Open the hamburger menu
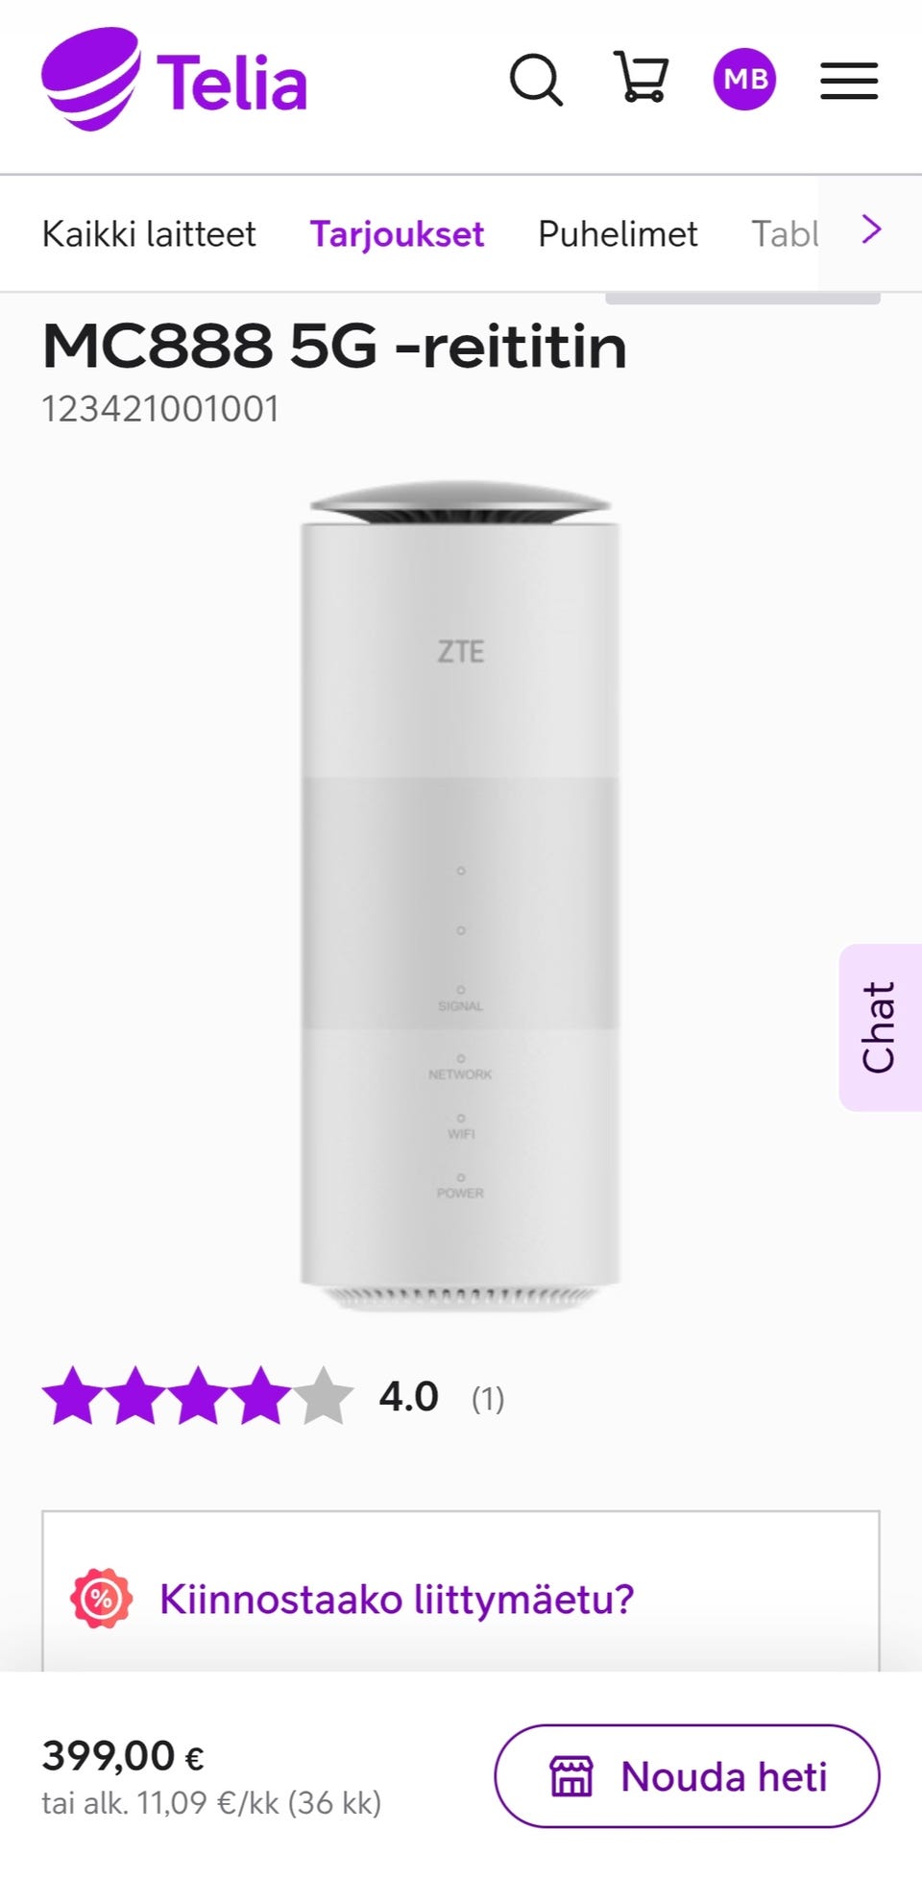The image size is (922, 1878). [849, 81]
